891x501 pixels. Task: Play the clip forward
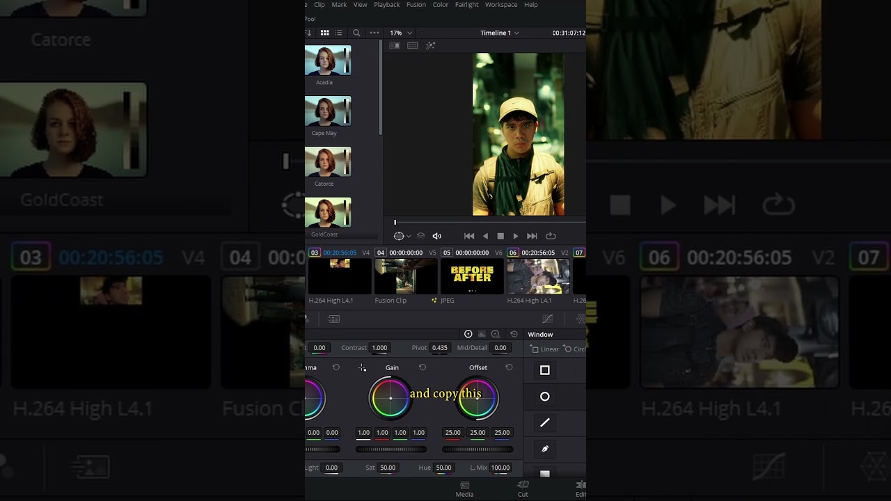[x=515, y=236]
